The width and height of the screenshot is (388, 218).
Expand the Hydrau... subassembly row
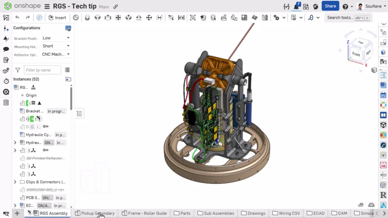coord(15,143)
